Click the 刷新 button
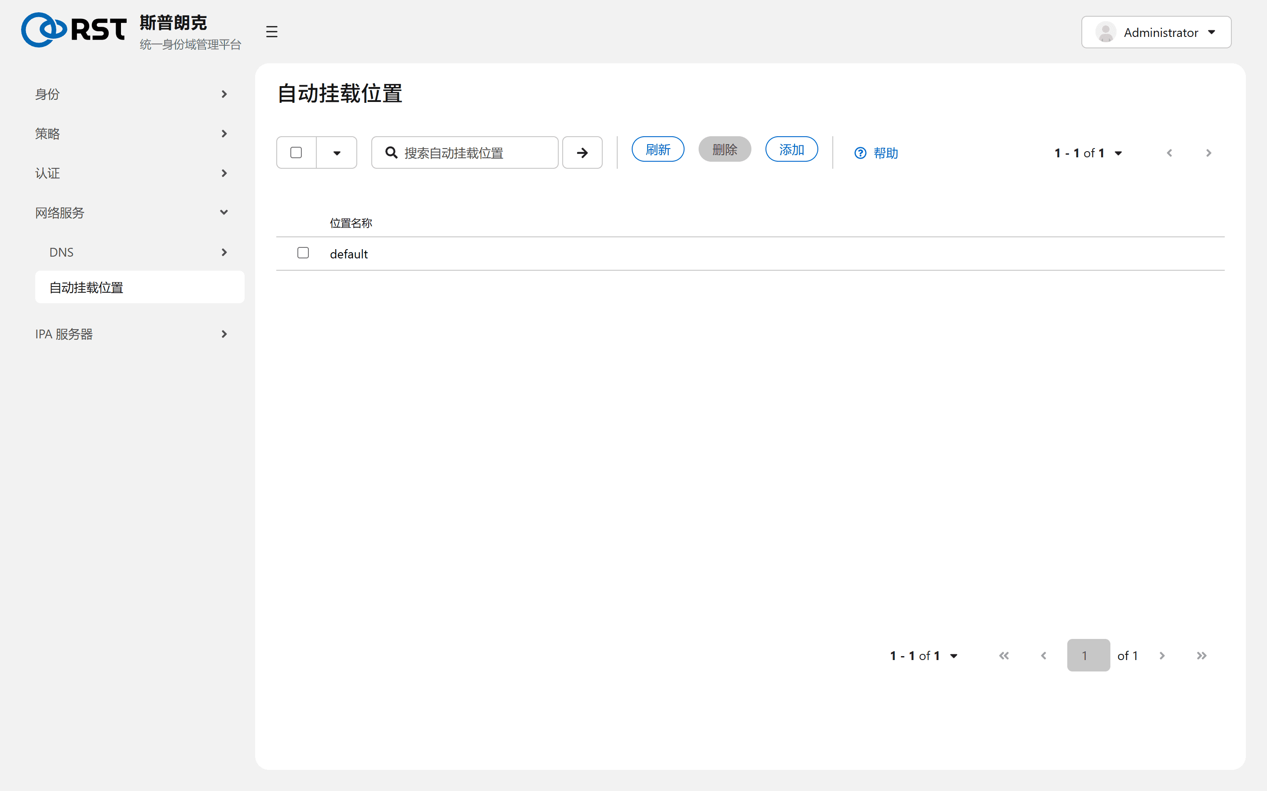This screenshot has height=791, width=1267. click(x=658, y=149)
